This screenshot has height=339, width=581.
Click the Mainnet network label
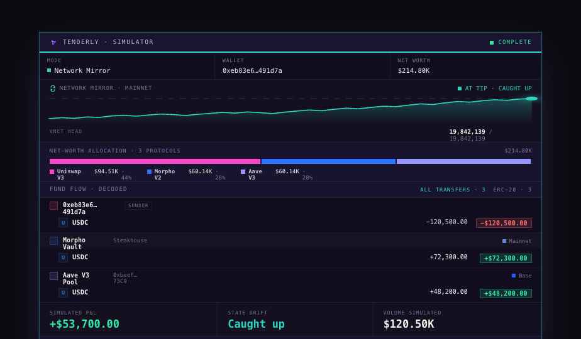[x=520, y=241]
